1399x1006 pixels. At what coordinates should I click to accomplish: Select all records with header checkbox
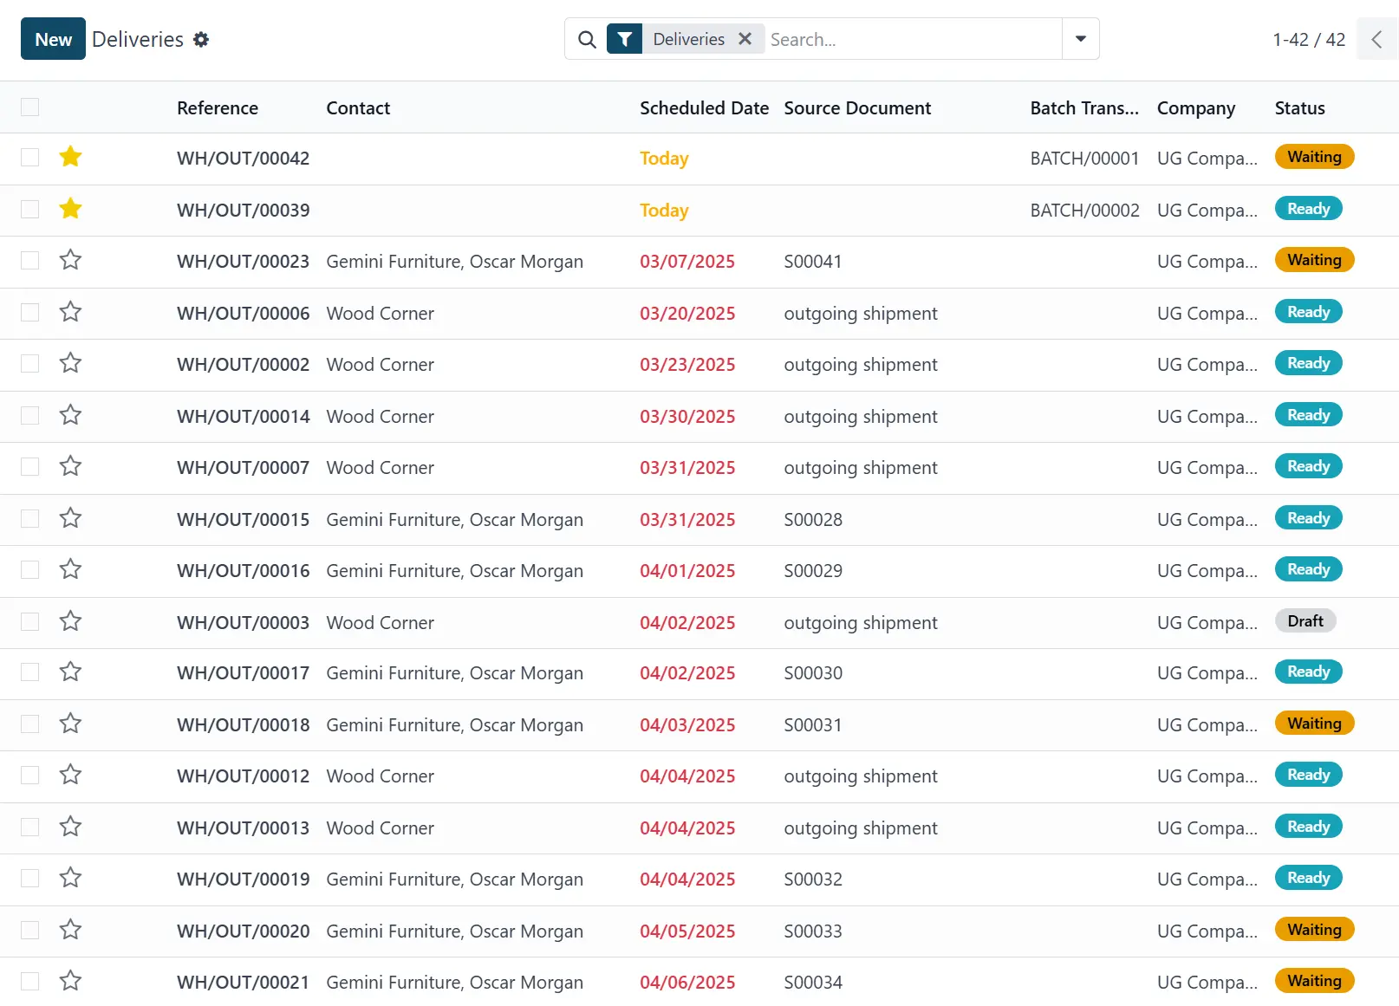click(30, 107)
